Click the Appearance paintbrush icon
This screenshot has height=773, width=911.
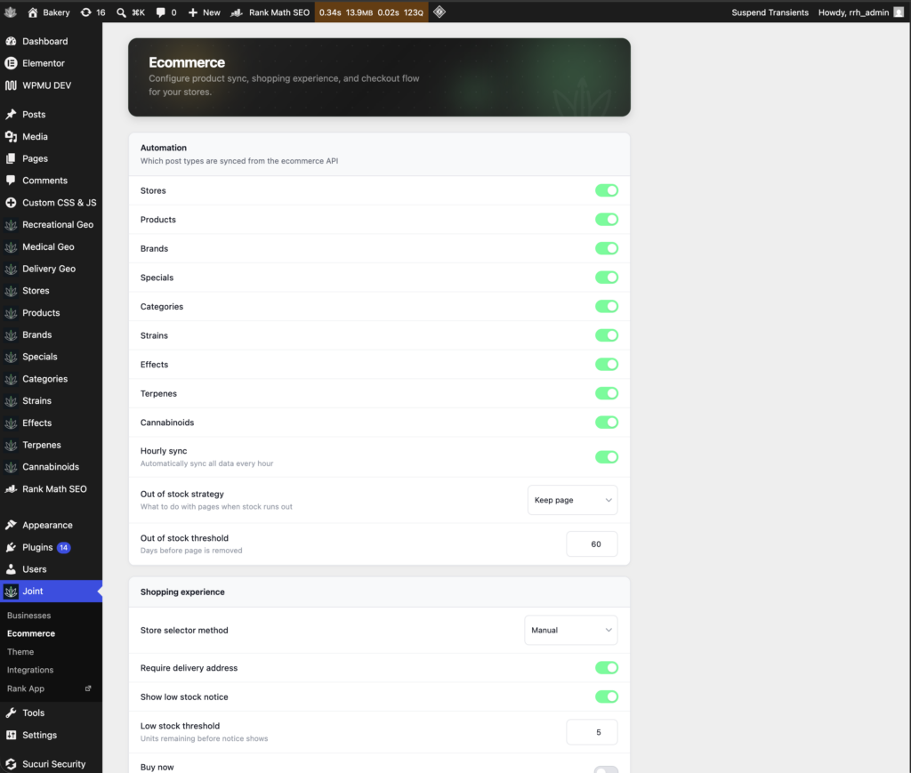click(11, 525)
